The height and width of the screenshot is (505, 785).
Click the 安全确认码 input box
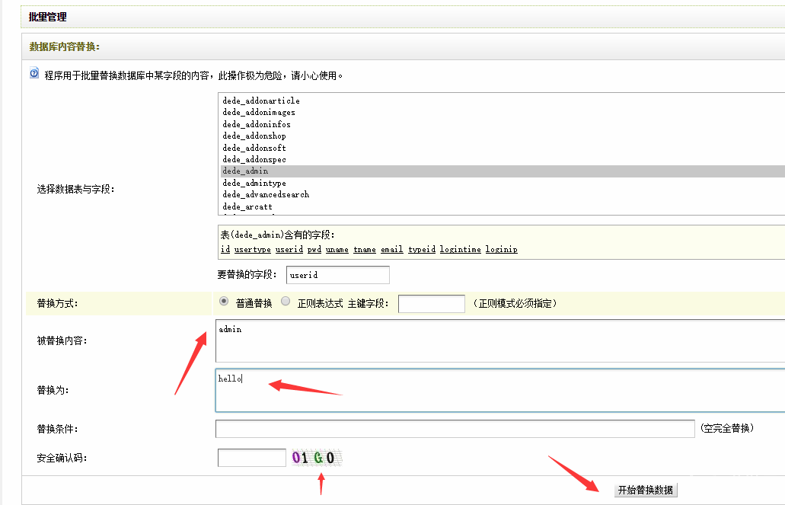[x=251, y=458]
